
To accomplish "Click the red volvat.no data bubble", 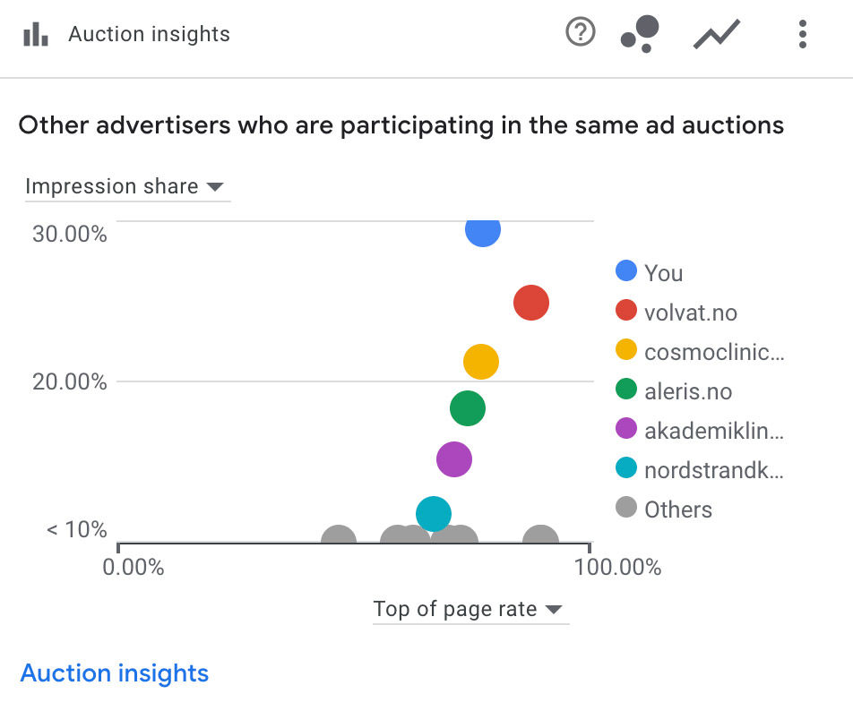I will coord(531,304).
